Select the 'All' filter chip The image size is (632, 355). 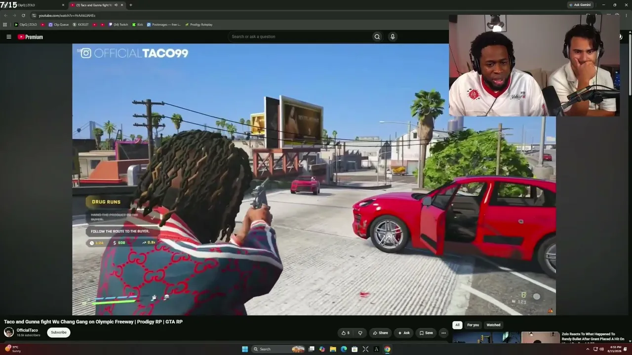point(457,325)
